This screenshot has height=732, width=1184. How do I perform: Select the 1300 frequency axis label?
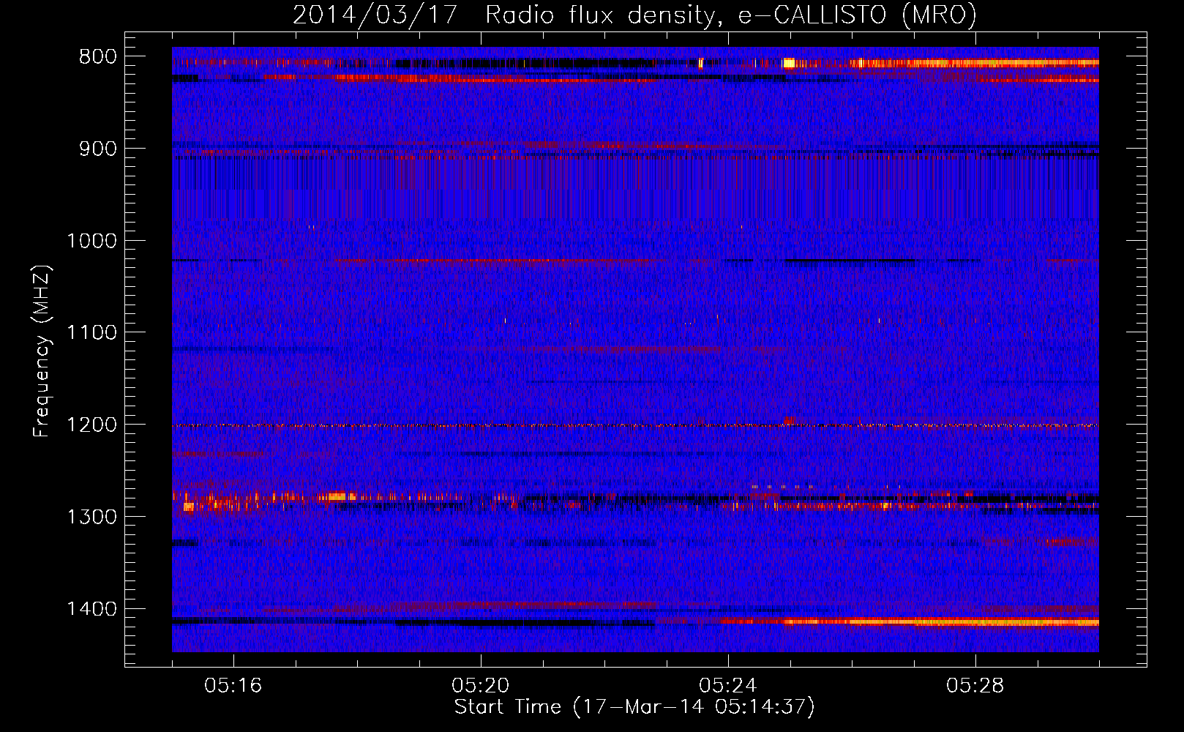click(x=91, y=517)
